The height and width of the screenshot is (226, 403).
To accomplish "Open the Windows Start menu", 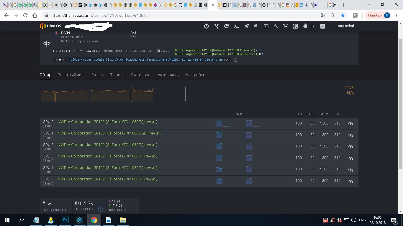I will point(7,220).
